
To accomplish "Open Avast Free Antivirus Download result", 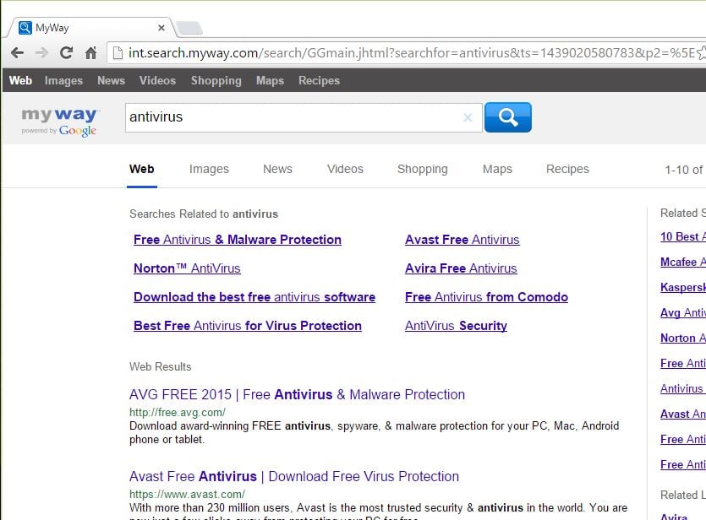I will tap(294, 476).
